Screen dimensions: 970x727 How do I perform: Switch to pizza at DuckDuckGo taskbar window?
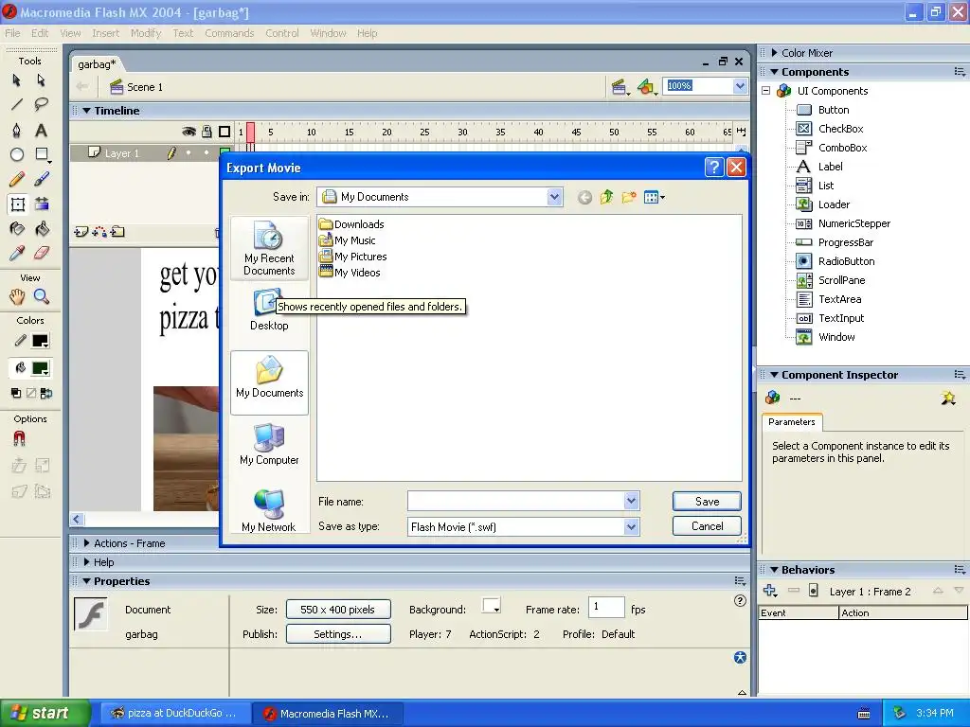175,713
